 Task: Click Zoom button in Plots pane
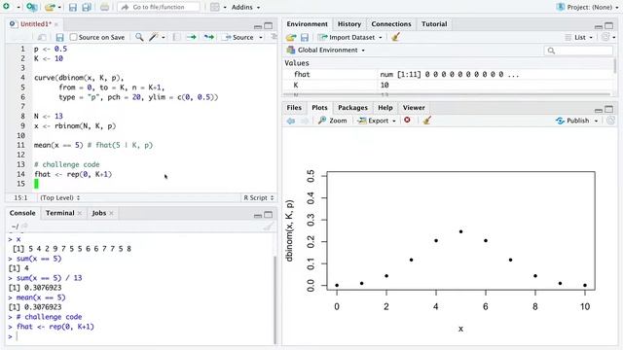click(333, 121)
